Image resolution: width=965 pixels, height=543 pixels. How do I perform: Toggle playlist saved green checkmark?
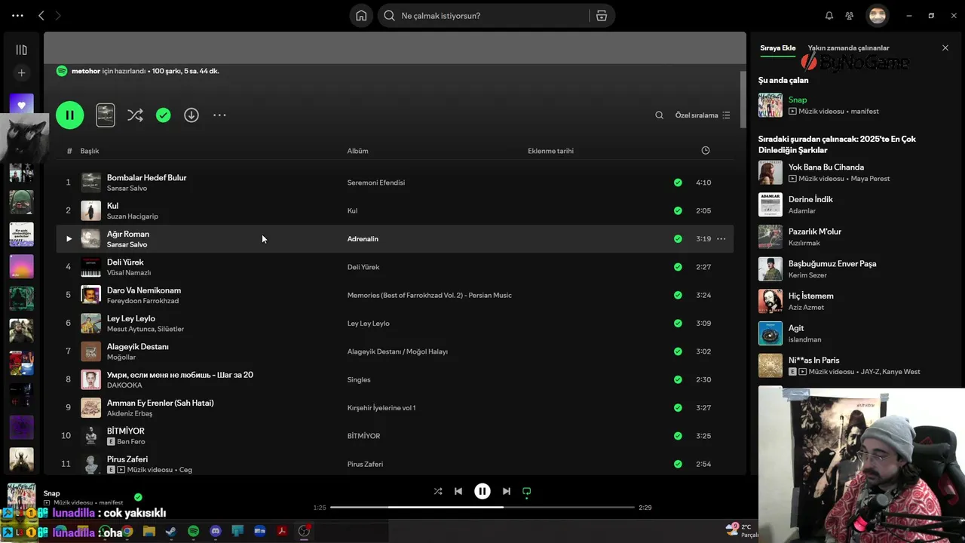click(x=164, y=115)
